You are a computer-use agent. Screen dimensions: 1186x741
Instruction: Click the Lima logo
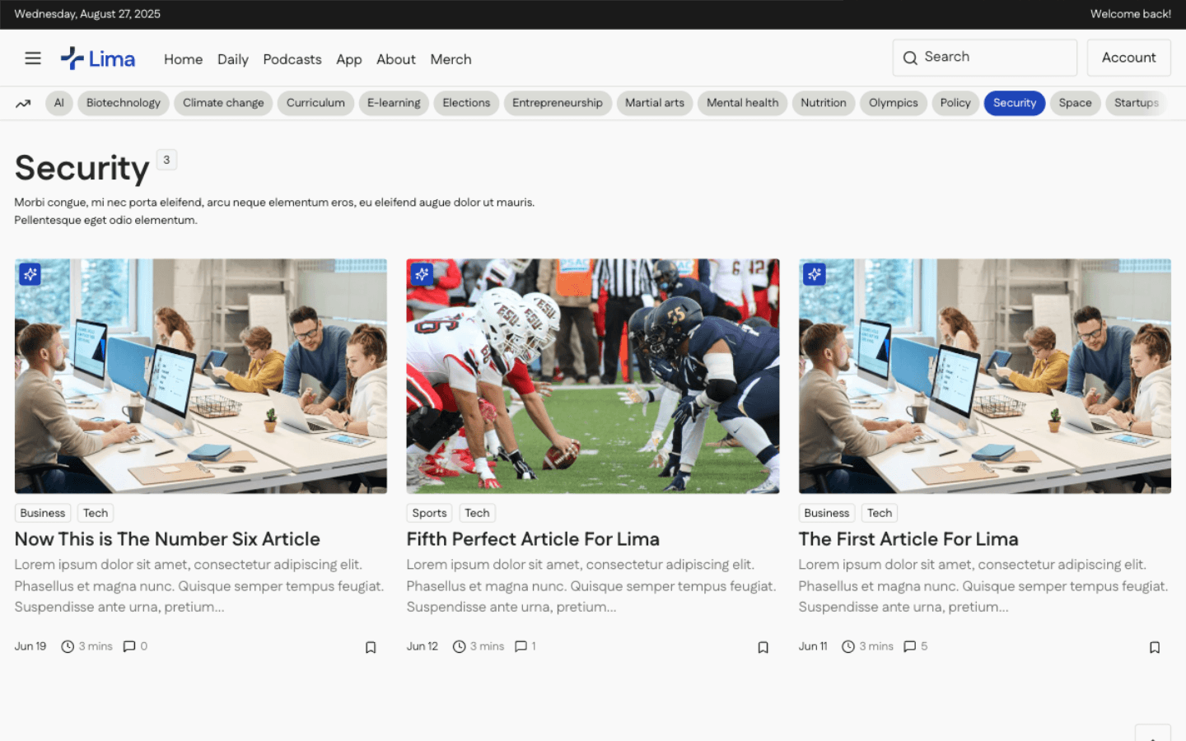(98, 58)
